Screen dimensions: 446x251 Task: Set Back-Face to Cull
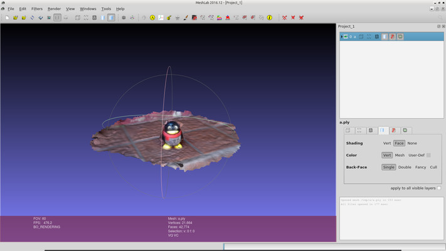pos(433,167)
